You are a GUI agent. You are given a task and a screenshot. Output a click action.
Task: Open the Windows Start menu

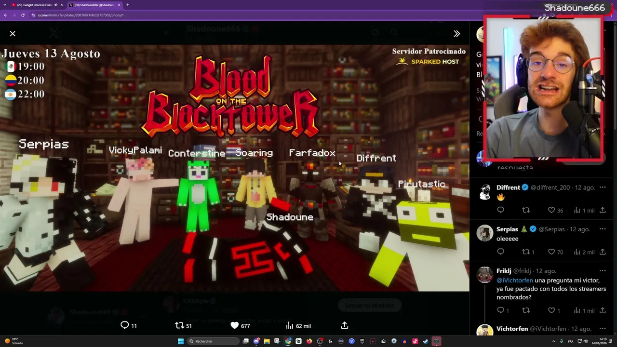[181, 341]
